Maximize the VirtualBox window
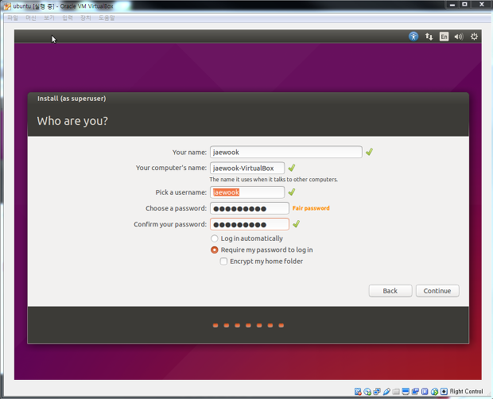This screenshot has height=399, width=493. pos(464,5)
